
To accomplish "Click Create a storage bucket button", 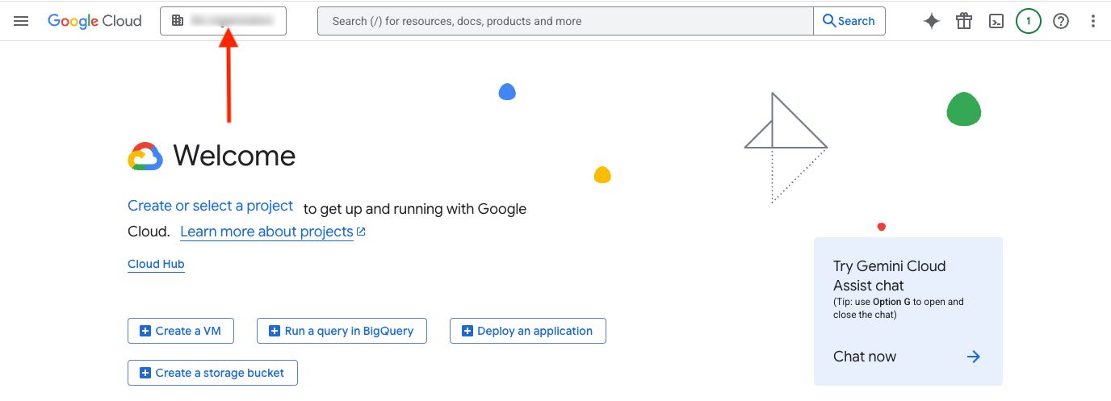I will (x=212, y=373).
